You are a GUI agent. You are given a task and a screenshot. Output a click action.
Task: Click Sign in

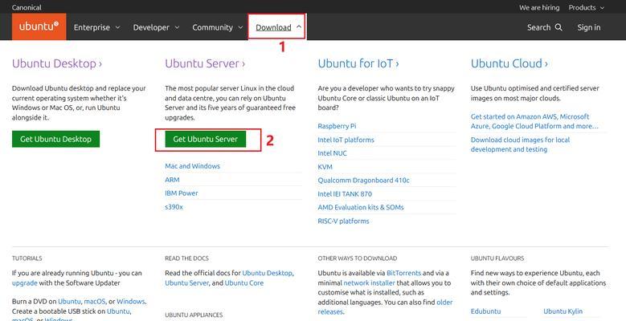[588, 27]
